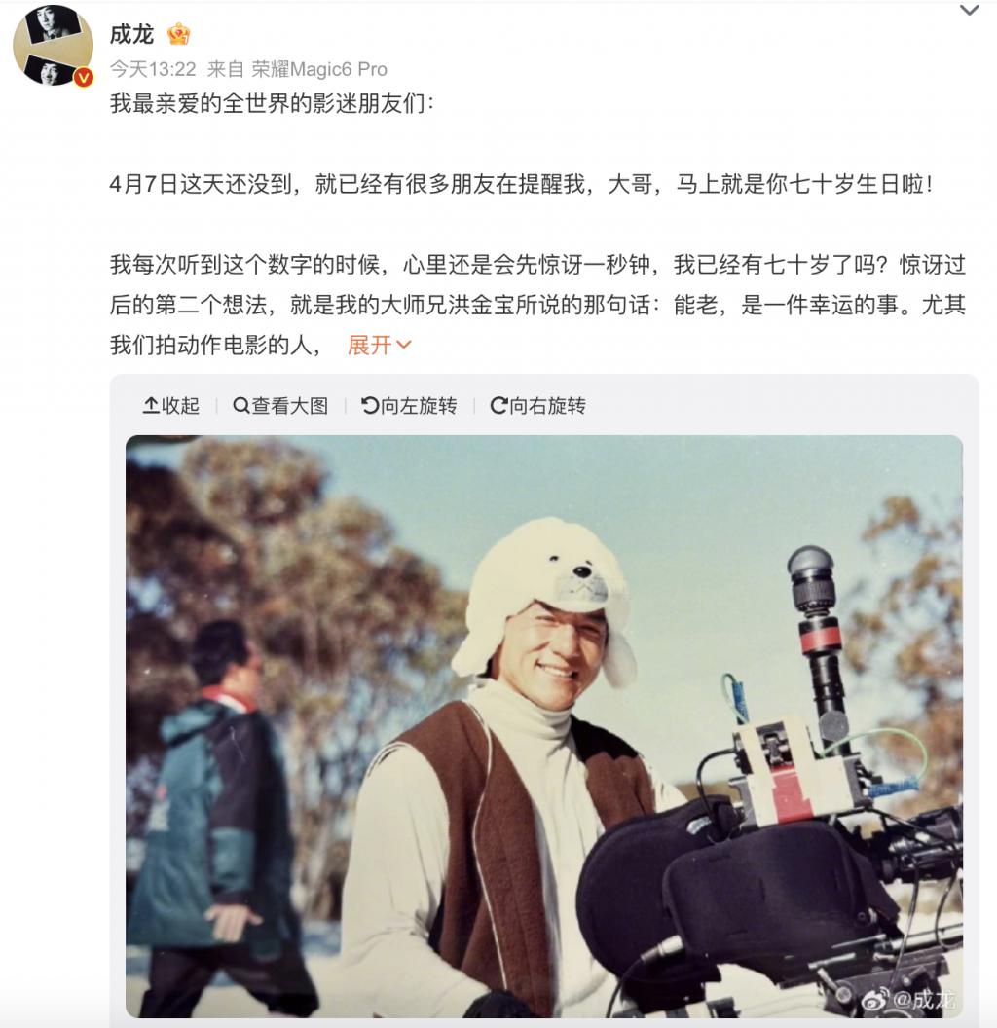Click the upward arrow collapse icon

[151, 406]
